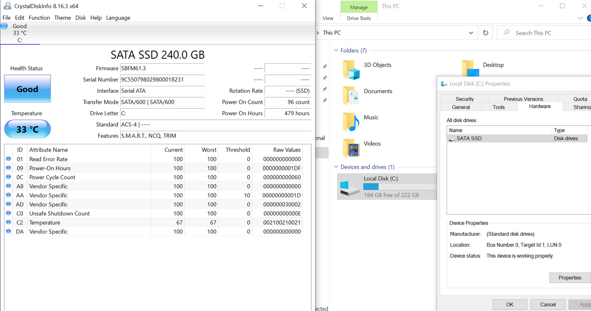Image resolution: width=591 pixels, height=311 pixels.
Task: Click the magnifier icon in Search This PC
Action: click(x=506, y=33)
